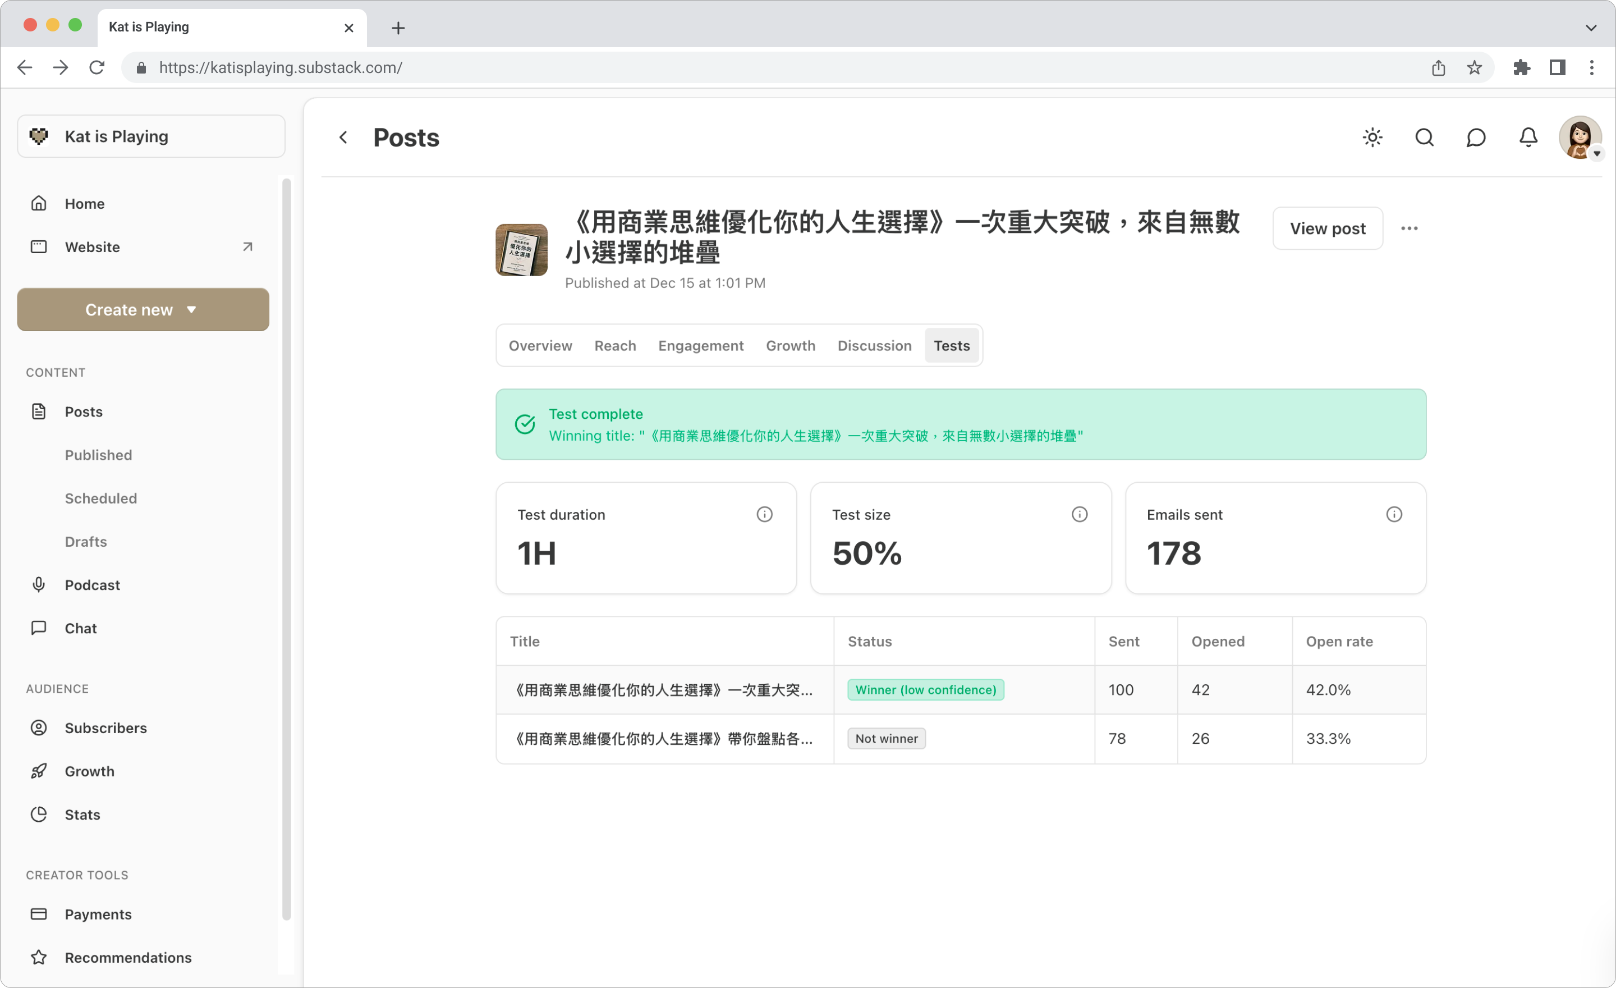Open search with the magnifier icon
This screenshot has width=1616, height=988.
1424,138
